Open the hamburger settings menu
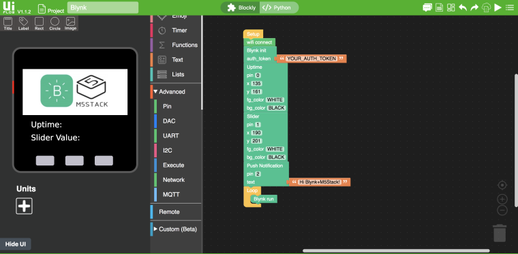 510,7
